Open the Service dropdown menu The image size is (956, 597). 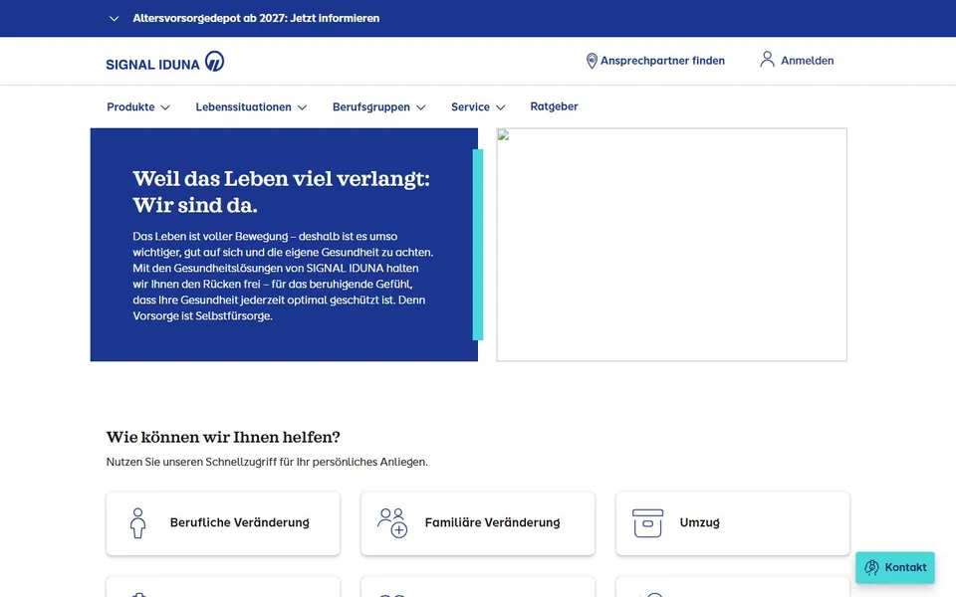pos(478,107)
